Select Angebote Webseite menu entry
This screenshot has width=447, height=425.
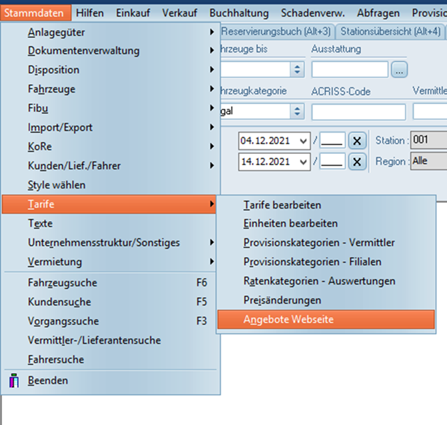click(x=288, y=320)
